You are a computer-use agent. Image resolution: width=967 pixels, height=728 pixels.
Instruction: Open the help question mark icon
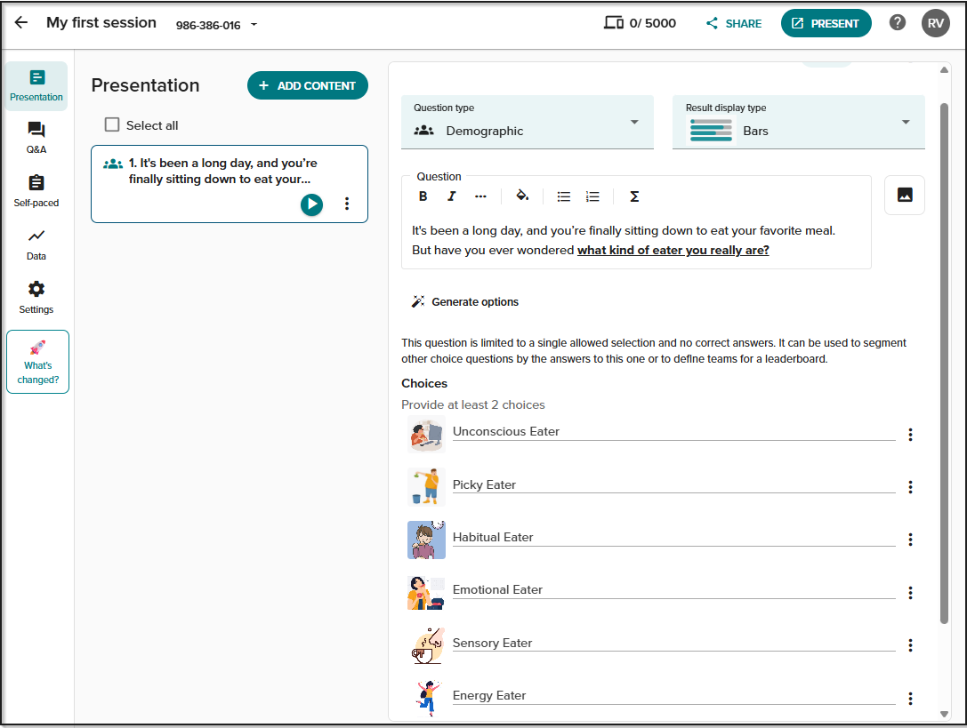(x=898, y=23)
